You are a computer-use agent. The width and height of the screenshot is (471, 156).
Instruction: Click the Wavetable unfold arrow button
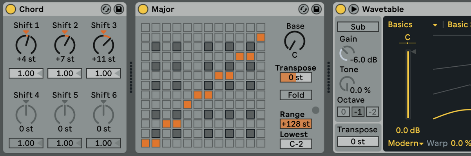[353, 9]
